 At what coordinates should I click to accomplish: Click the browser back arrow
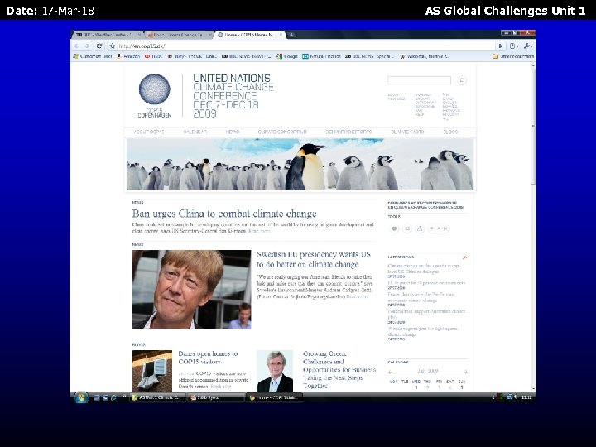(77, 46)
